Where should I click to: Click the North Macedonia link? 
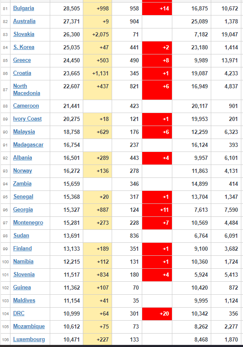coord(26,90)
